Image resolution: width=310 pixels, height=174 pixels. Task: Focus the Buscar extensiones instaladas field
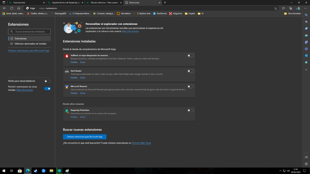coord(29,32)
